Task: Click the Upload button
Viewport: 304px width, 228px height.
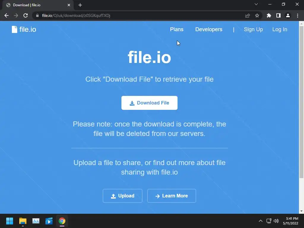Action: click(123, 196)
